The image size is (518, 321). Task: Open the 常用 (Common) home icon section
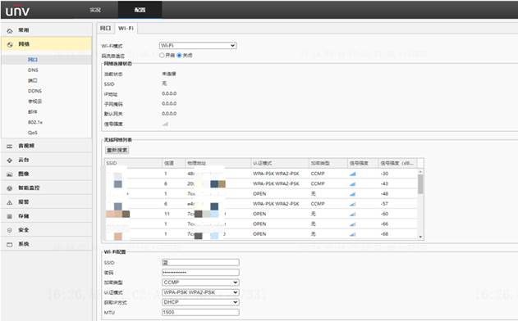(10, 30)
